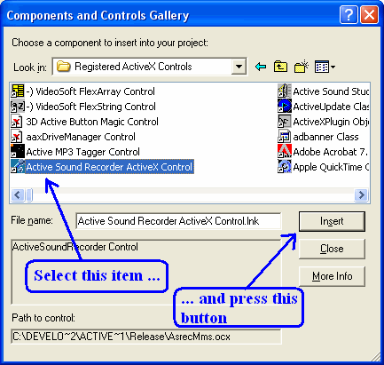Select VideoSoft FlexString Control item
The width and height of the screenshot is (384, 365).
pos(83,107)
